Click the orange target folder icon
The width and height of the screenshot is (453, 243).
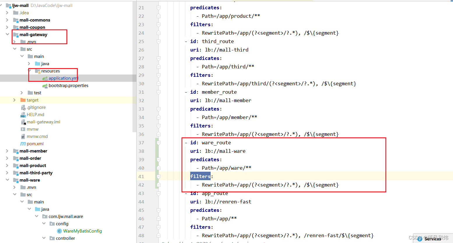coord(23,100)
